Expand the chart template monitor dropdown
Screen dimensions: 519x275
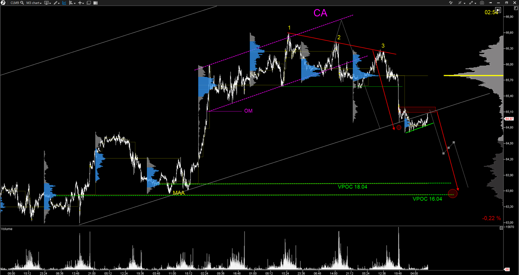[47, 3]
